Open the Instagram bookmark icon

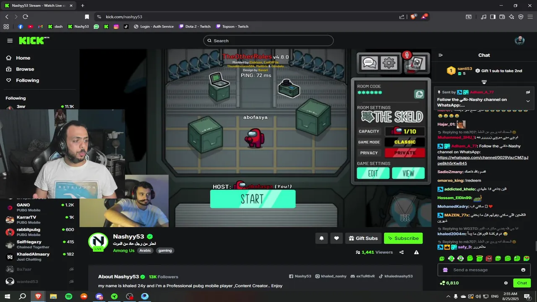(x=116, y=26)
